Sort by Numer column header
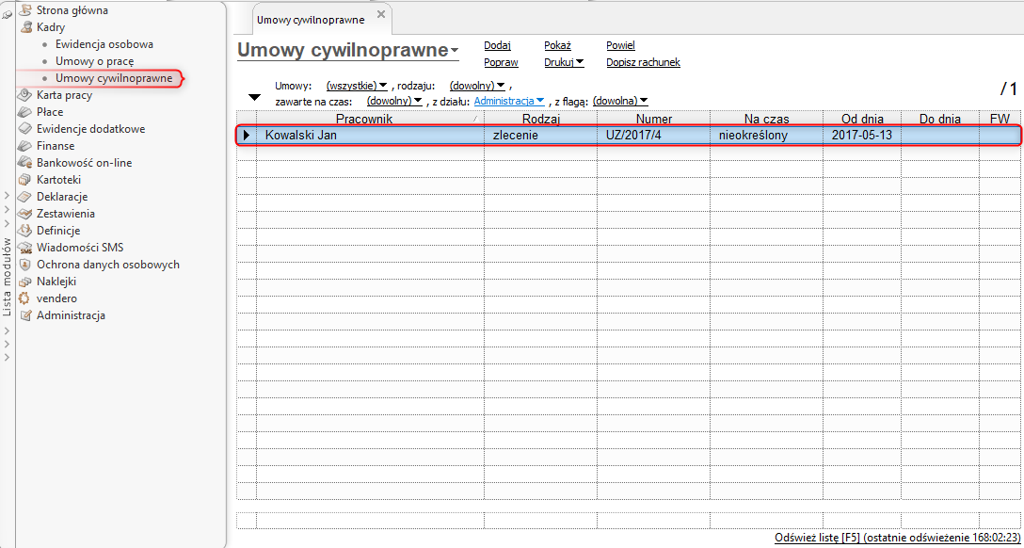The width and height of the screenshot is (1024, 548). [654, 119]
